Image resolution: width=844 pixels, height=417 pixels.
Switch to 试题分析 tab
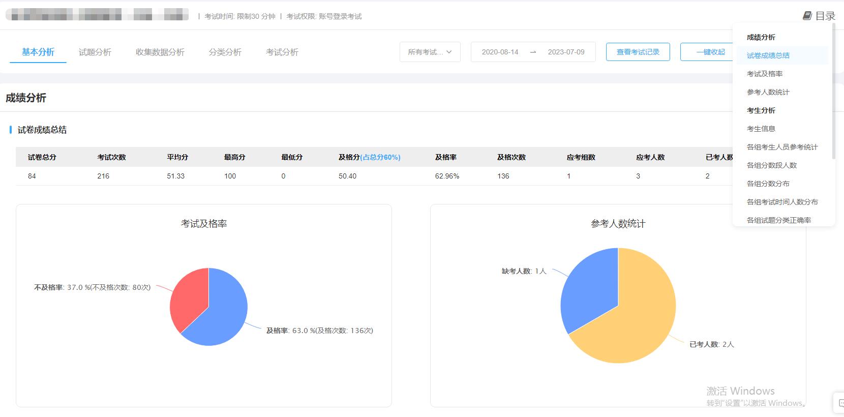tap(95, 52)
